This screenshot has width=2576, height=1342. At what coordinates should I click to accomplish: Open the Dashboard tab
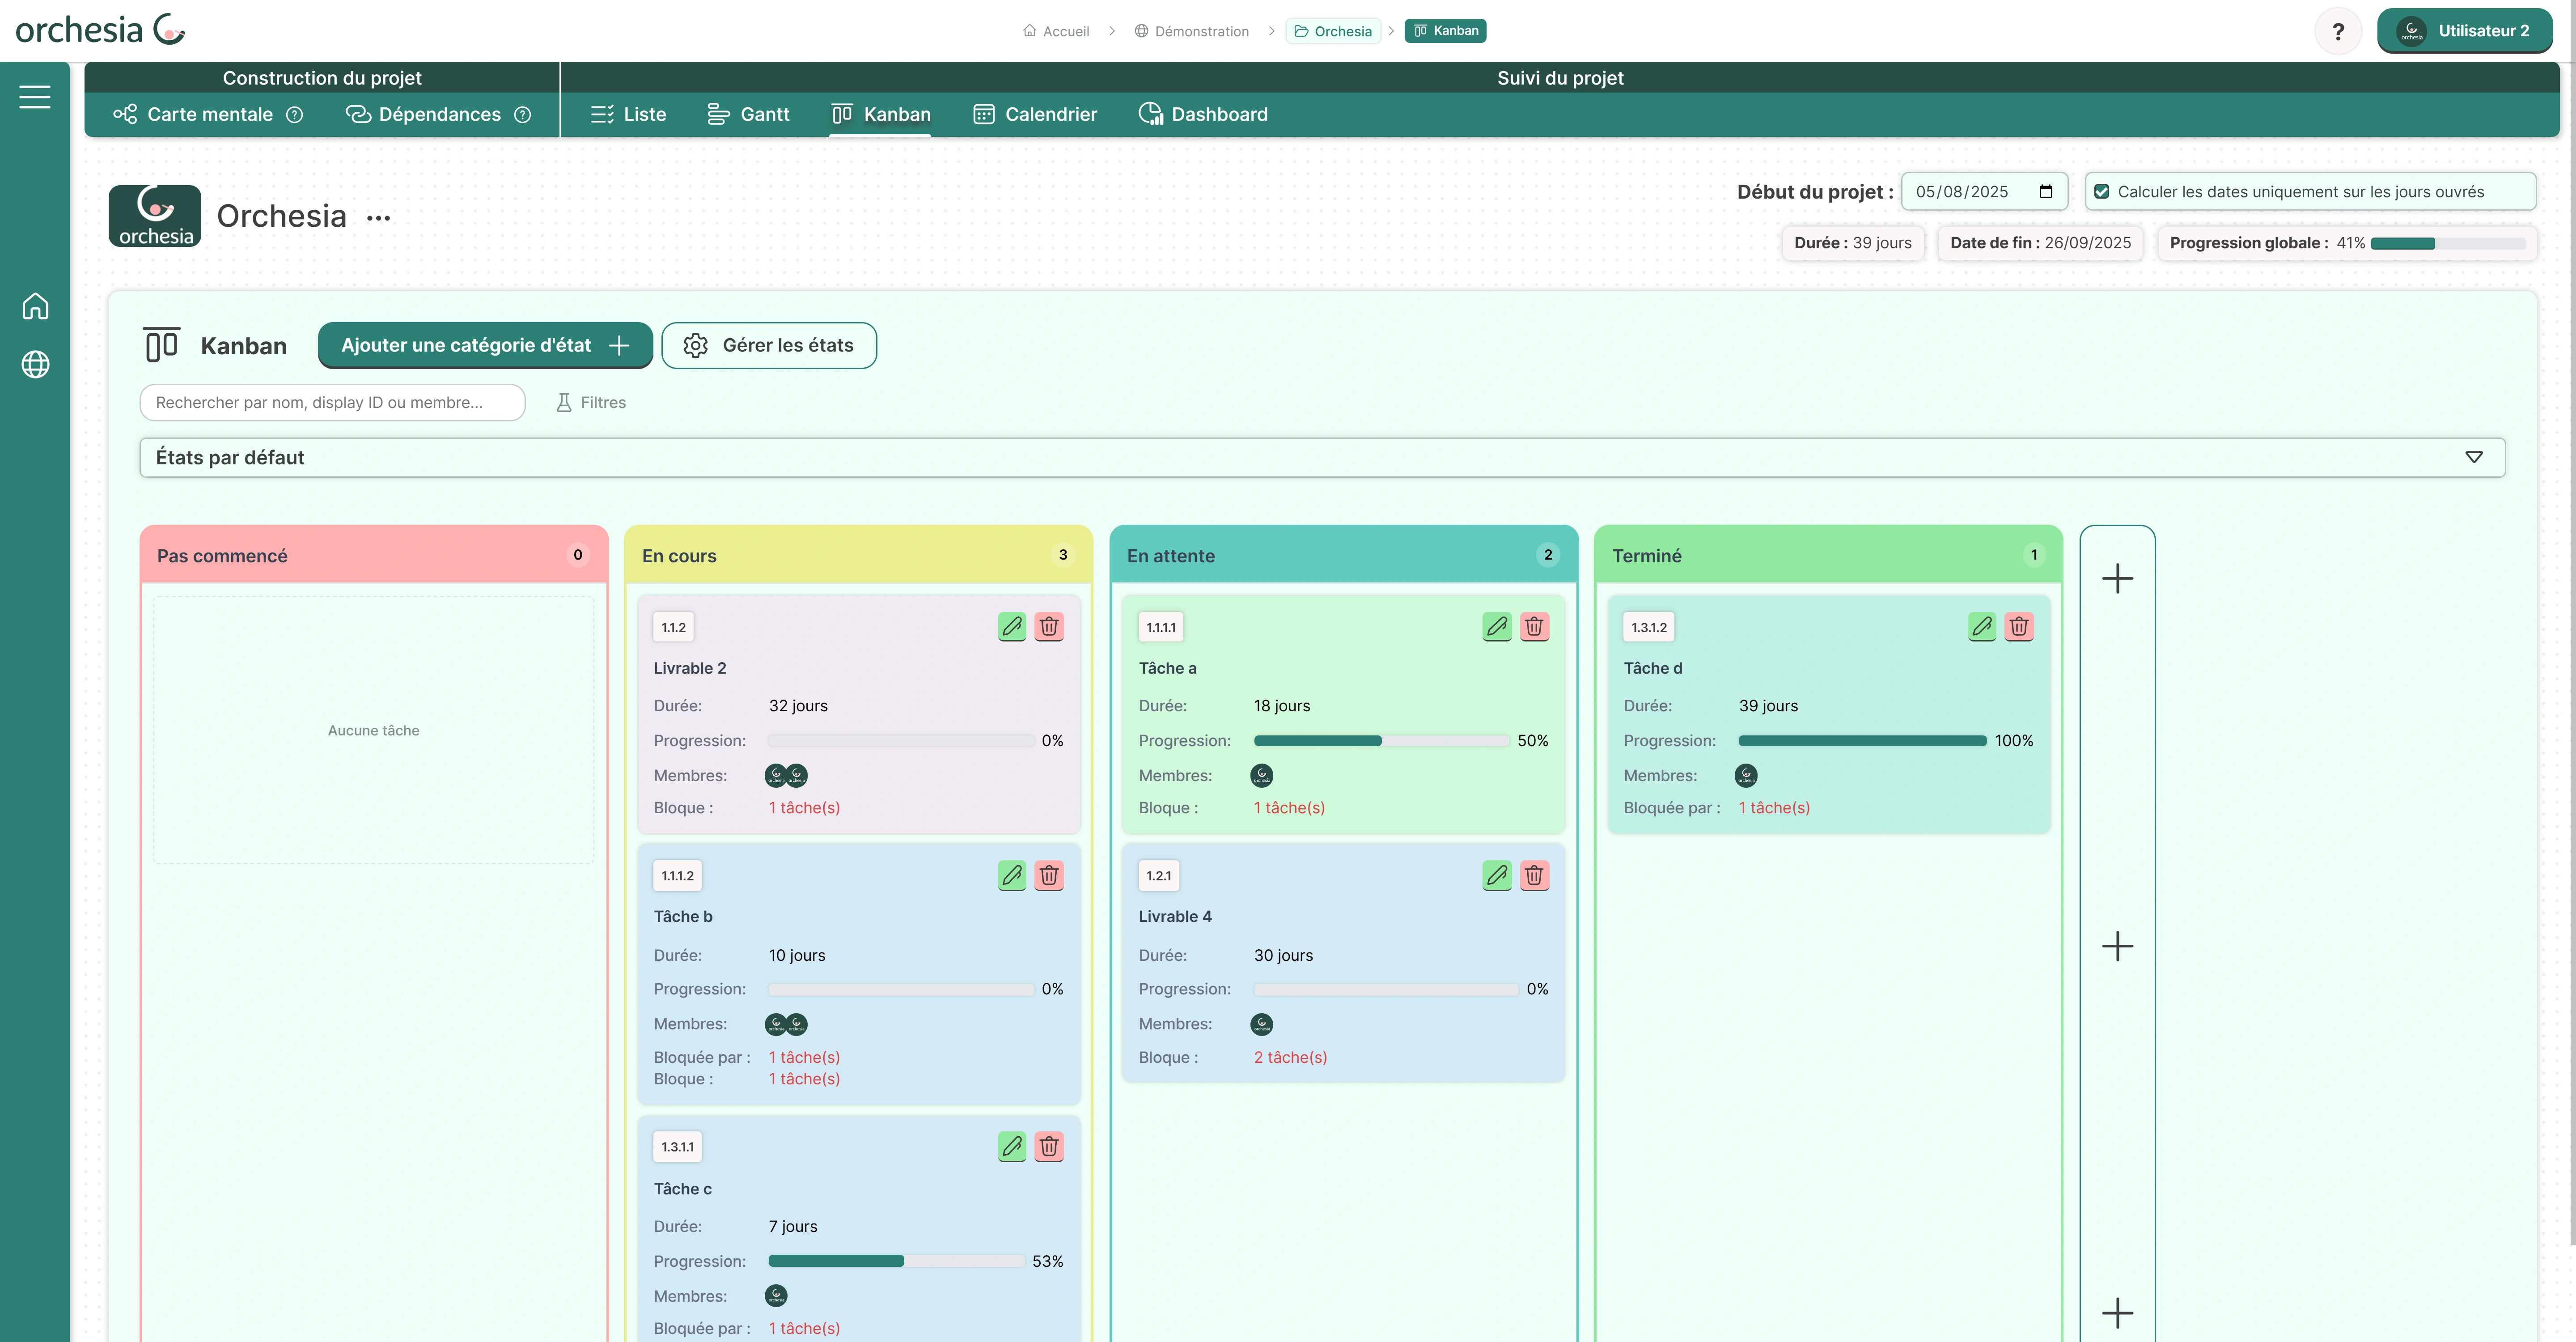point(1203,115)
